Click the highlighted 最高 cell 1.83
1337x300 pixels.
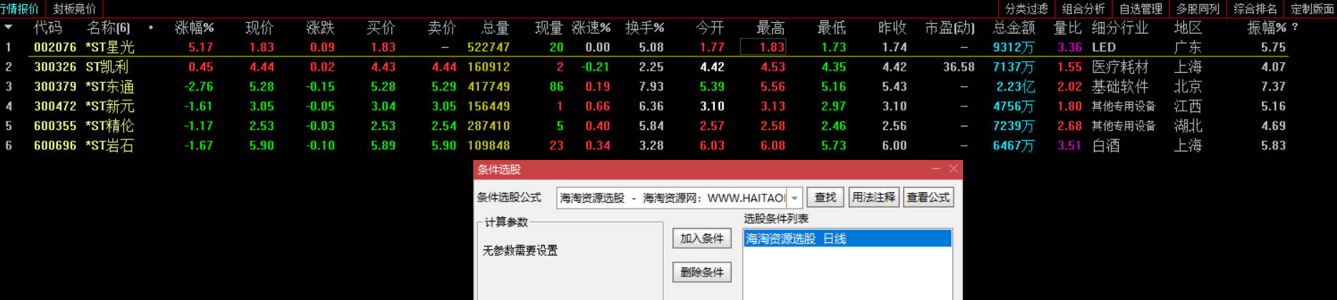(x=763, y=47)
